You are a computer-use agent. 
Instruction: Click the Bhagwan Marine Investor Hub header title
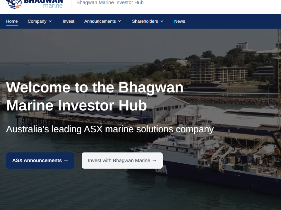(110, 2)
